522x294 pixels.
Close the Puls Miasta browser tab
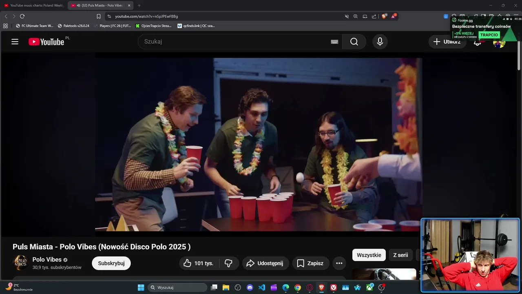(129, 5)
